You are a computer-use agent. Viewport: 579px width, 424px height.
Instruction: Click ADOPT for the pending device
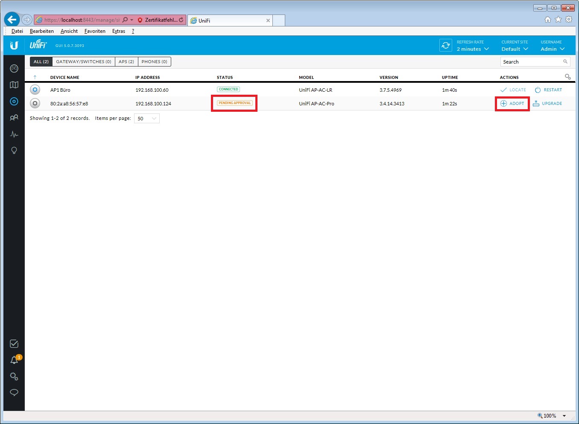[x=512, y=104]
